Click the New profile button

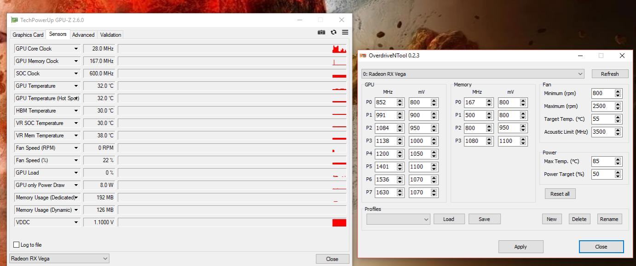pos(552,219)
